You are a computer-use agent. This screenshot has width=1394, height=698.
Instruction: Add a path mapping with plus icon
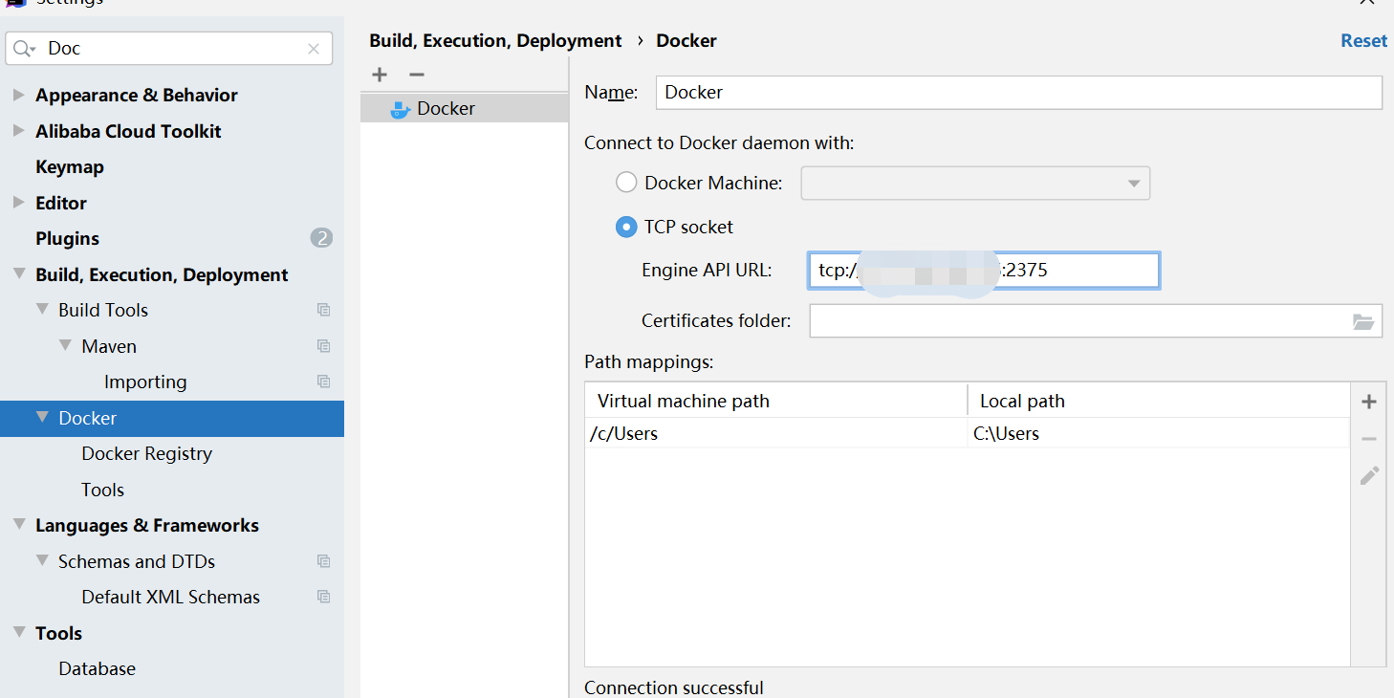pos(1369,402)
